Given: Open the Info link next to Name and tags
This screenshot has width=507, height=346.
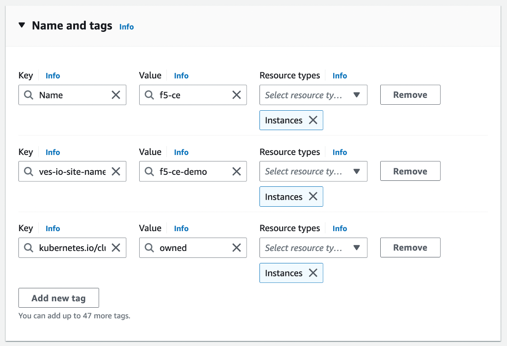Looking at the screenshot, I should click(126, 26).
